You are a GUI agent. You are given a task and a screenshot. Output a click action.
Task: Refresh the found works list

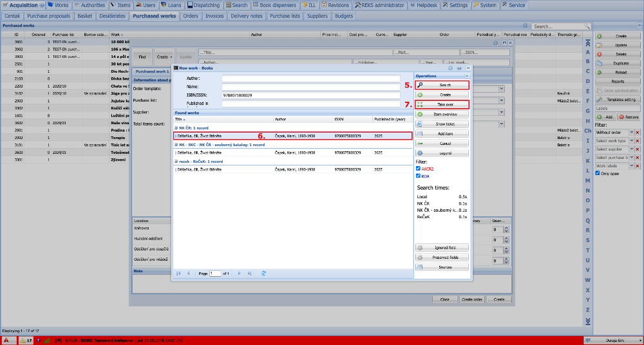tap(263, 273)
